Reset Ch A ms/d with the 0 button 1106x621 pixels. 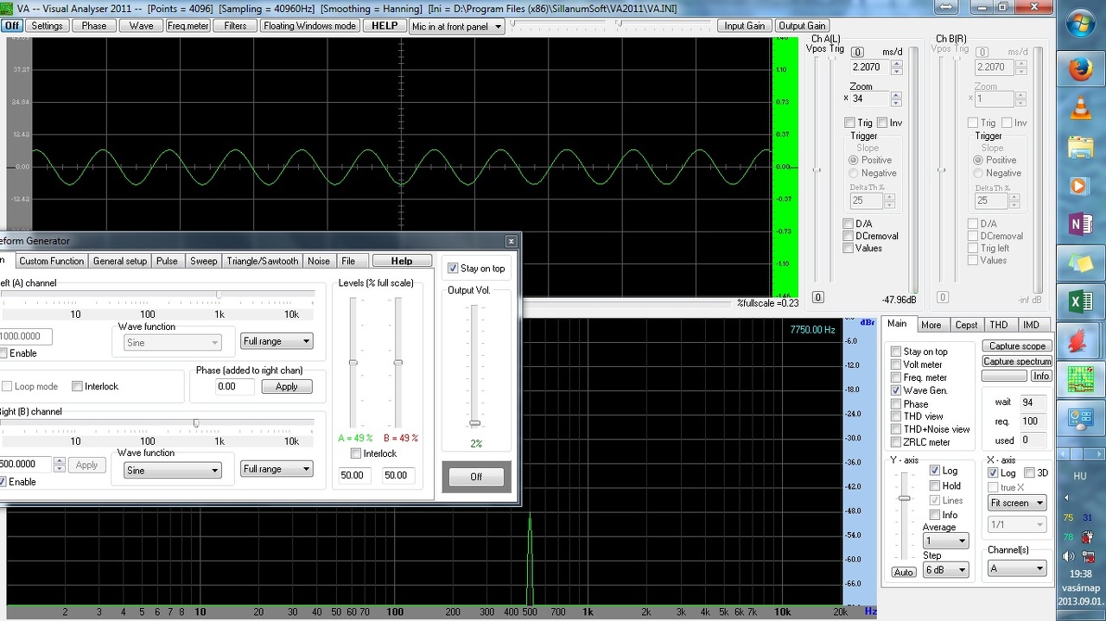[858, 53]
